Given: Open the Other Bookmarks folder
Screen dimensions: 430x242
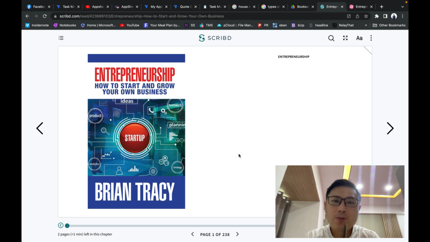Looking at the screenshot, I should tap(389, 25).
